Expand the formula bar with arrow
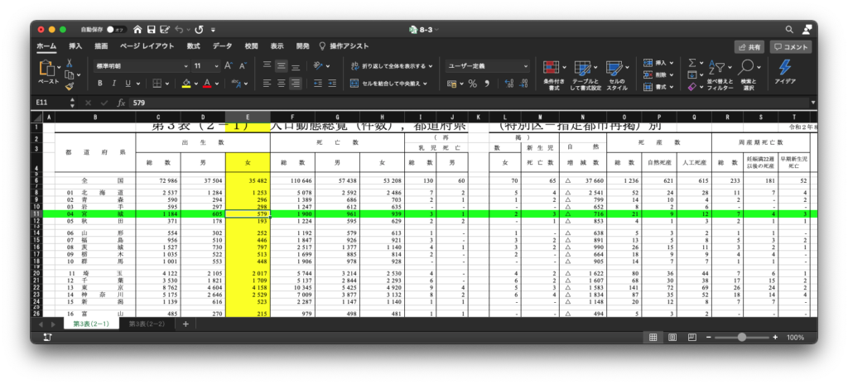Viewport: 848px width, 384px height. [812, 103]
